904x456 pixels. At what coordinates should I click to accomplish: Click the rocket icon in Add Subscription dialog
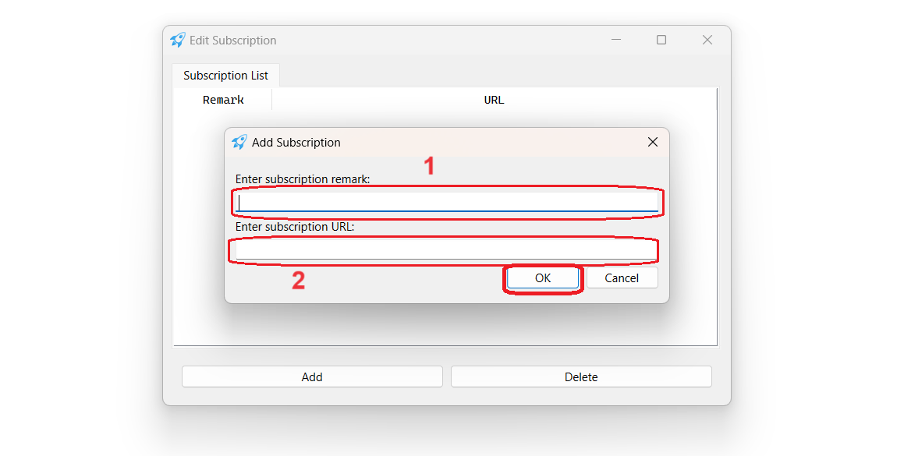tap(239, 143)
